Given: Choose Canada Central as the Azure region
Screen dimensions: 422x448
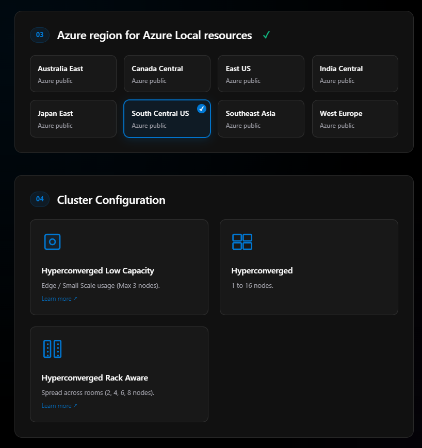Looking at the screenshot, I should (167, 74).
